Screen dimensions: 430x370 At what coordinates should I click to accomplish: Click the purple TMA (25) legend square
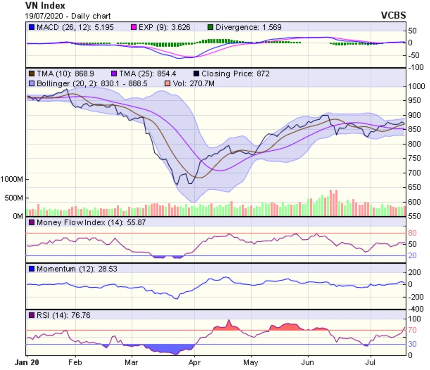tap(114, 74)
